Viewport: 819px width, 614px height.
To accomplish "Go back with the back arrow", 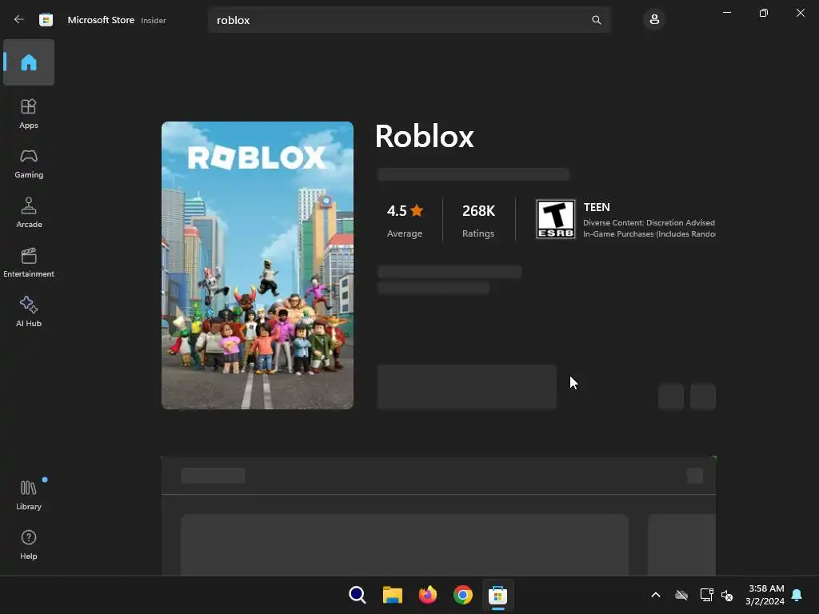I will [x=19, y=20].
